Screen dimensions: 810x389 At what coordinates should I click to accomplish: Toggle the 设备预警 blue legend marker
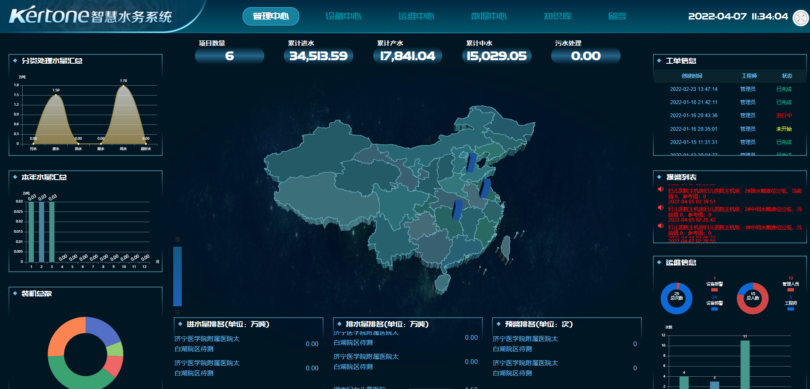pos(714,309)
